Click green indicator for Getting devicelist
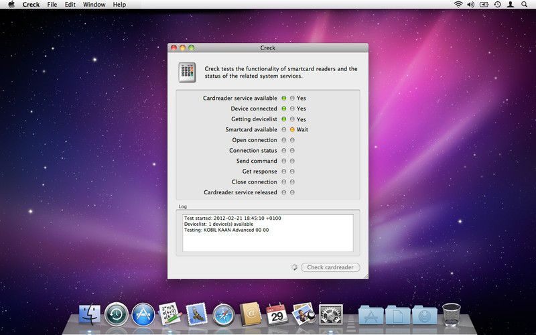 (x=283, y=119)
